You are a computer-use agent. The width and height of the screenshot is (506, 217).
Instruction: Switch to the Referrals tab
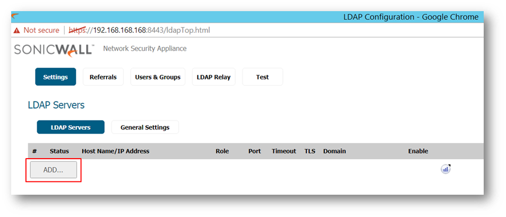[x=103, y=77]
